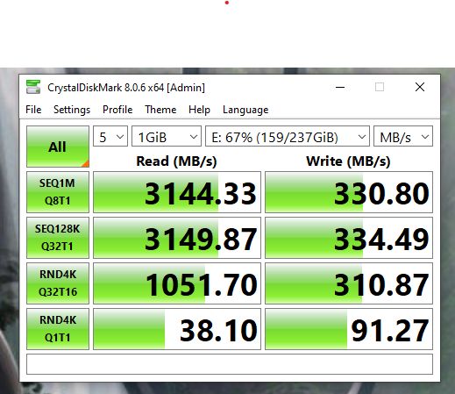Expand the 1GiB test size dropdown
The image size is (455, 394).
tap(167, 136)
